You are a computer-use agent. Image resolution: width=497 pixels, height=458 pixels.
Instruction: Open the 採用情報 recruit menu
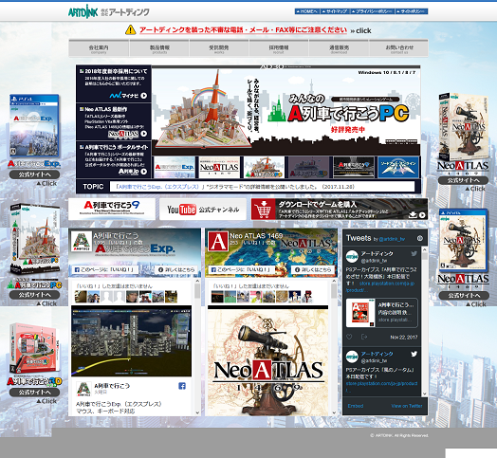279,48
